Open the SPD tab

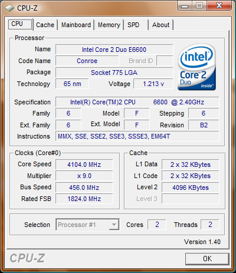tap(136, 25)
